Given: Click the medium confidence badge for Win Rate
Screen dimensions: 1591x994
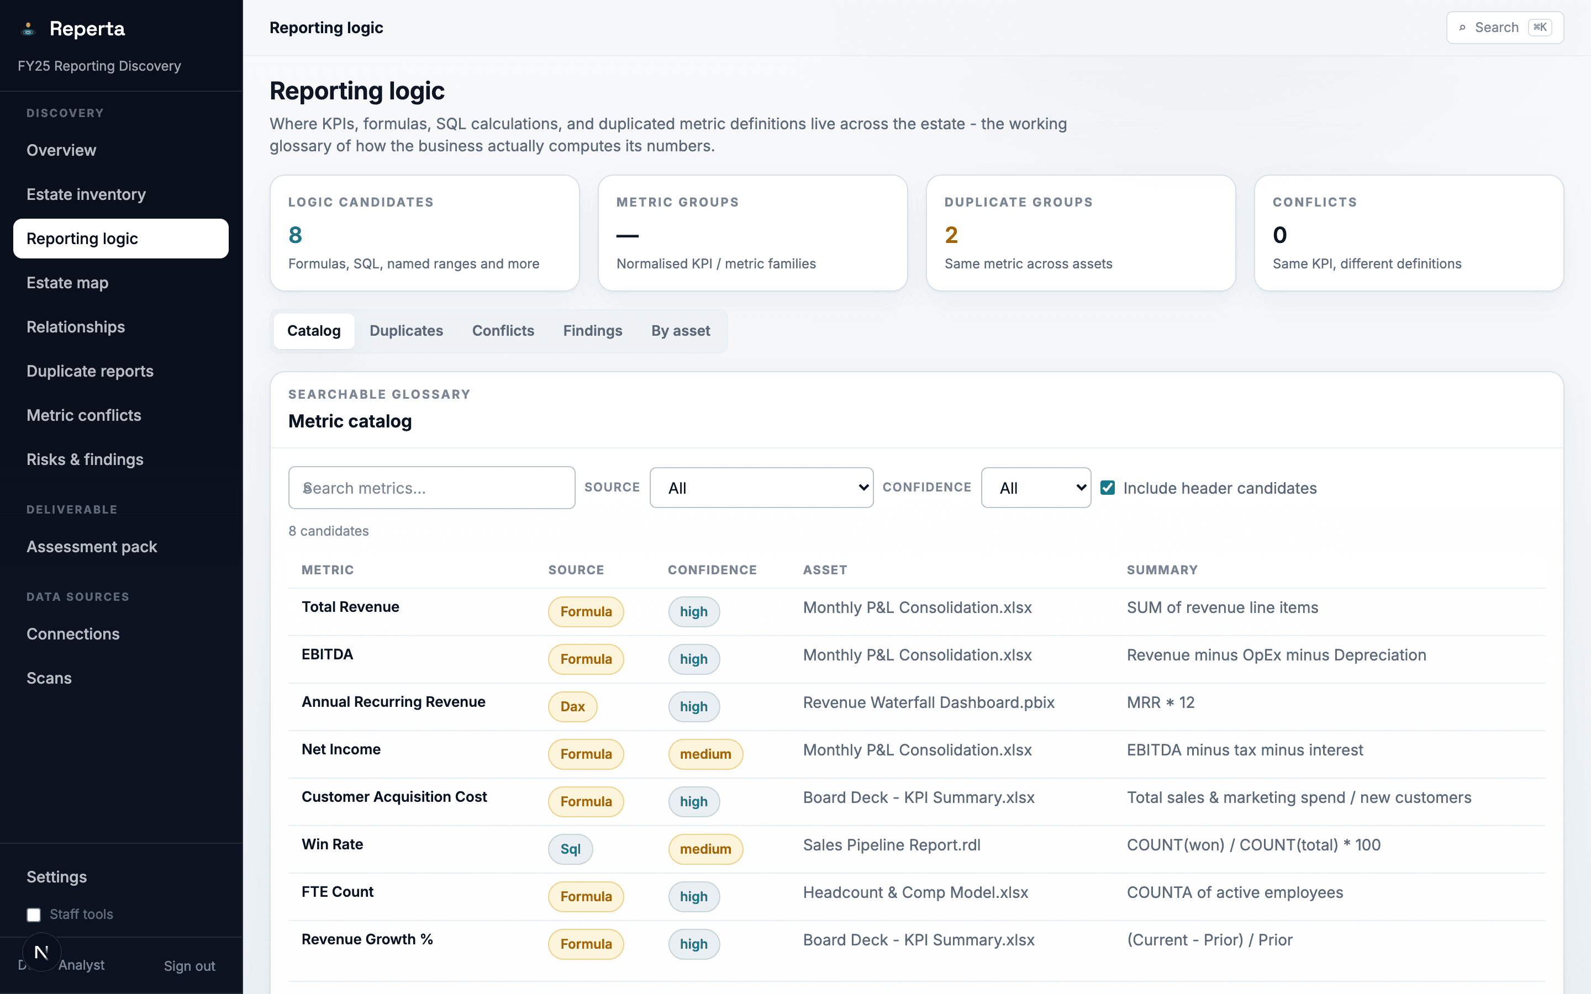Looking at the screenshot, I should point(705,849).
